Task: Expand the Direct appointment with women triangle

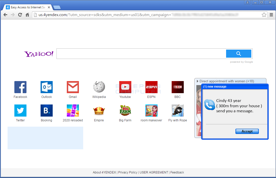Action: click(x=198, y=81)
